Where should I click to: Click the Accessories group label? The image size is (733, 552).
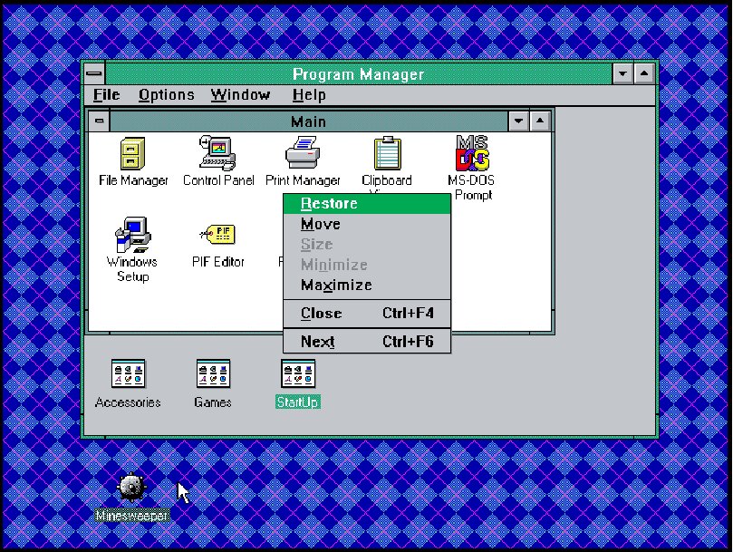click(x=128, y=402)
